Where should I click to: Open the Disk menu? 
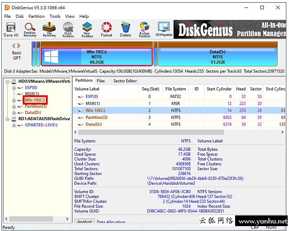(x=20, y=16)
